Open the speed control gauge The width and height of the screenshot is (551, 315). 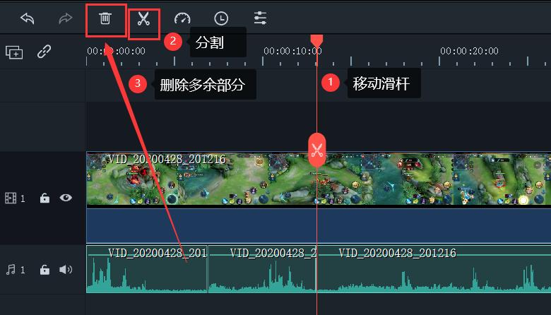(x=182, y=18)
